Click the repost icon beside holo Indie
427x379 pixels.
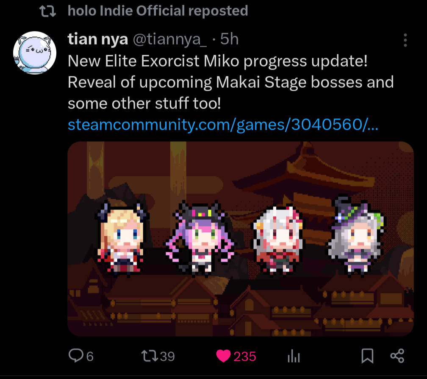click(47, 11)
